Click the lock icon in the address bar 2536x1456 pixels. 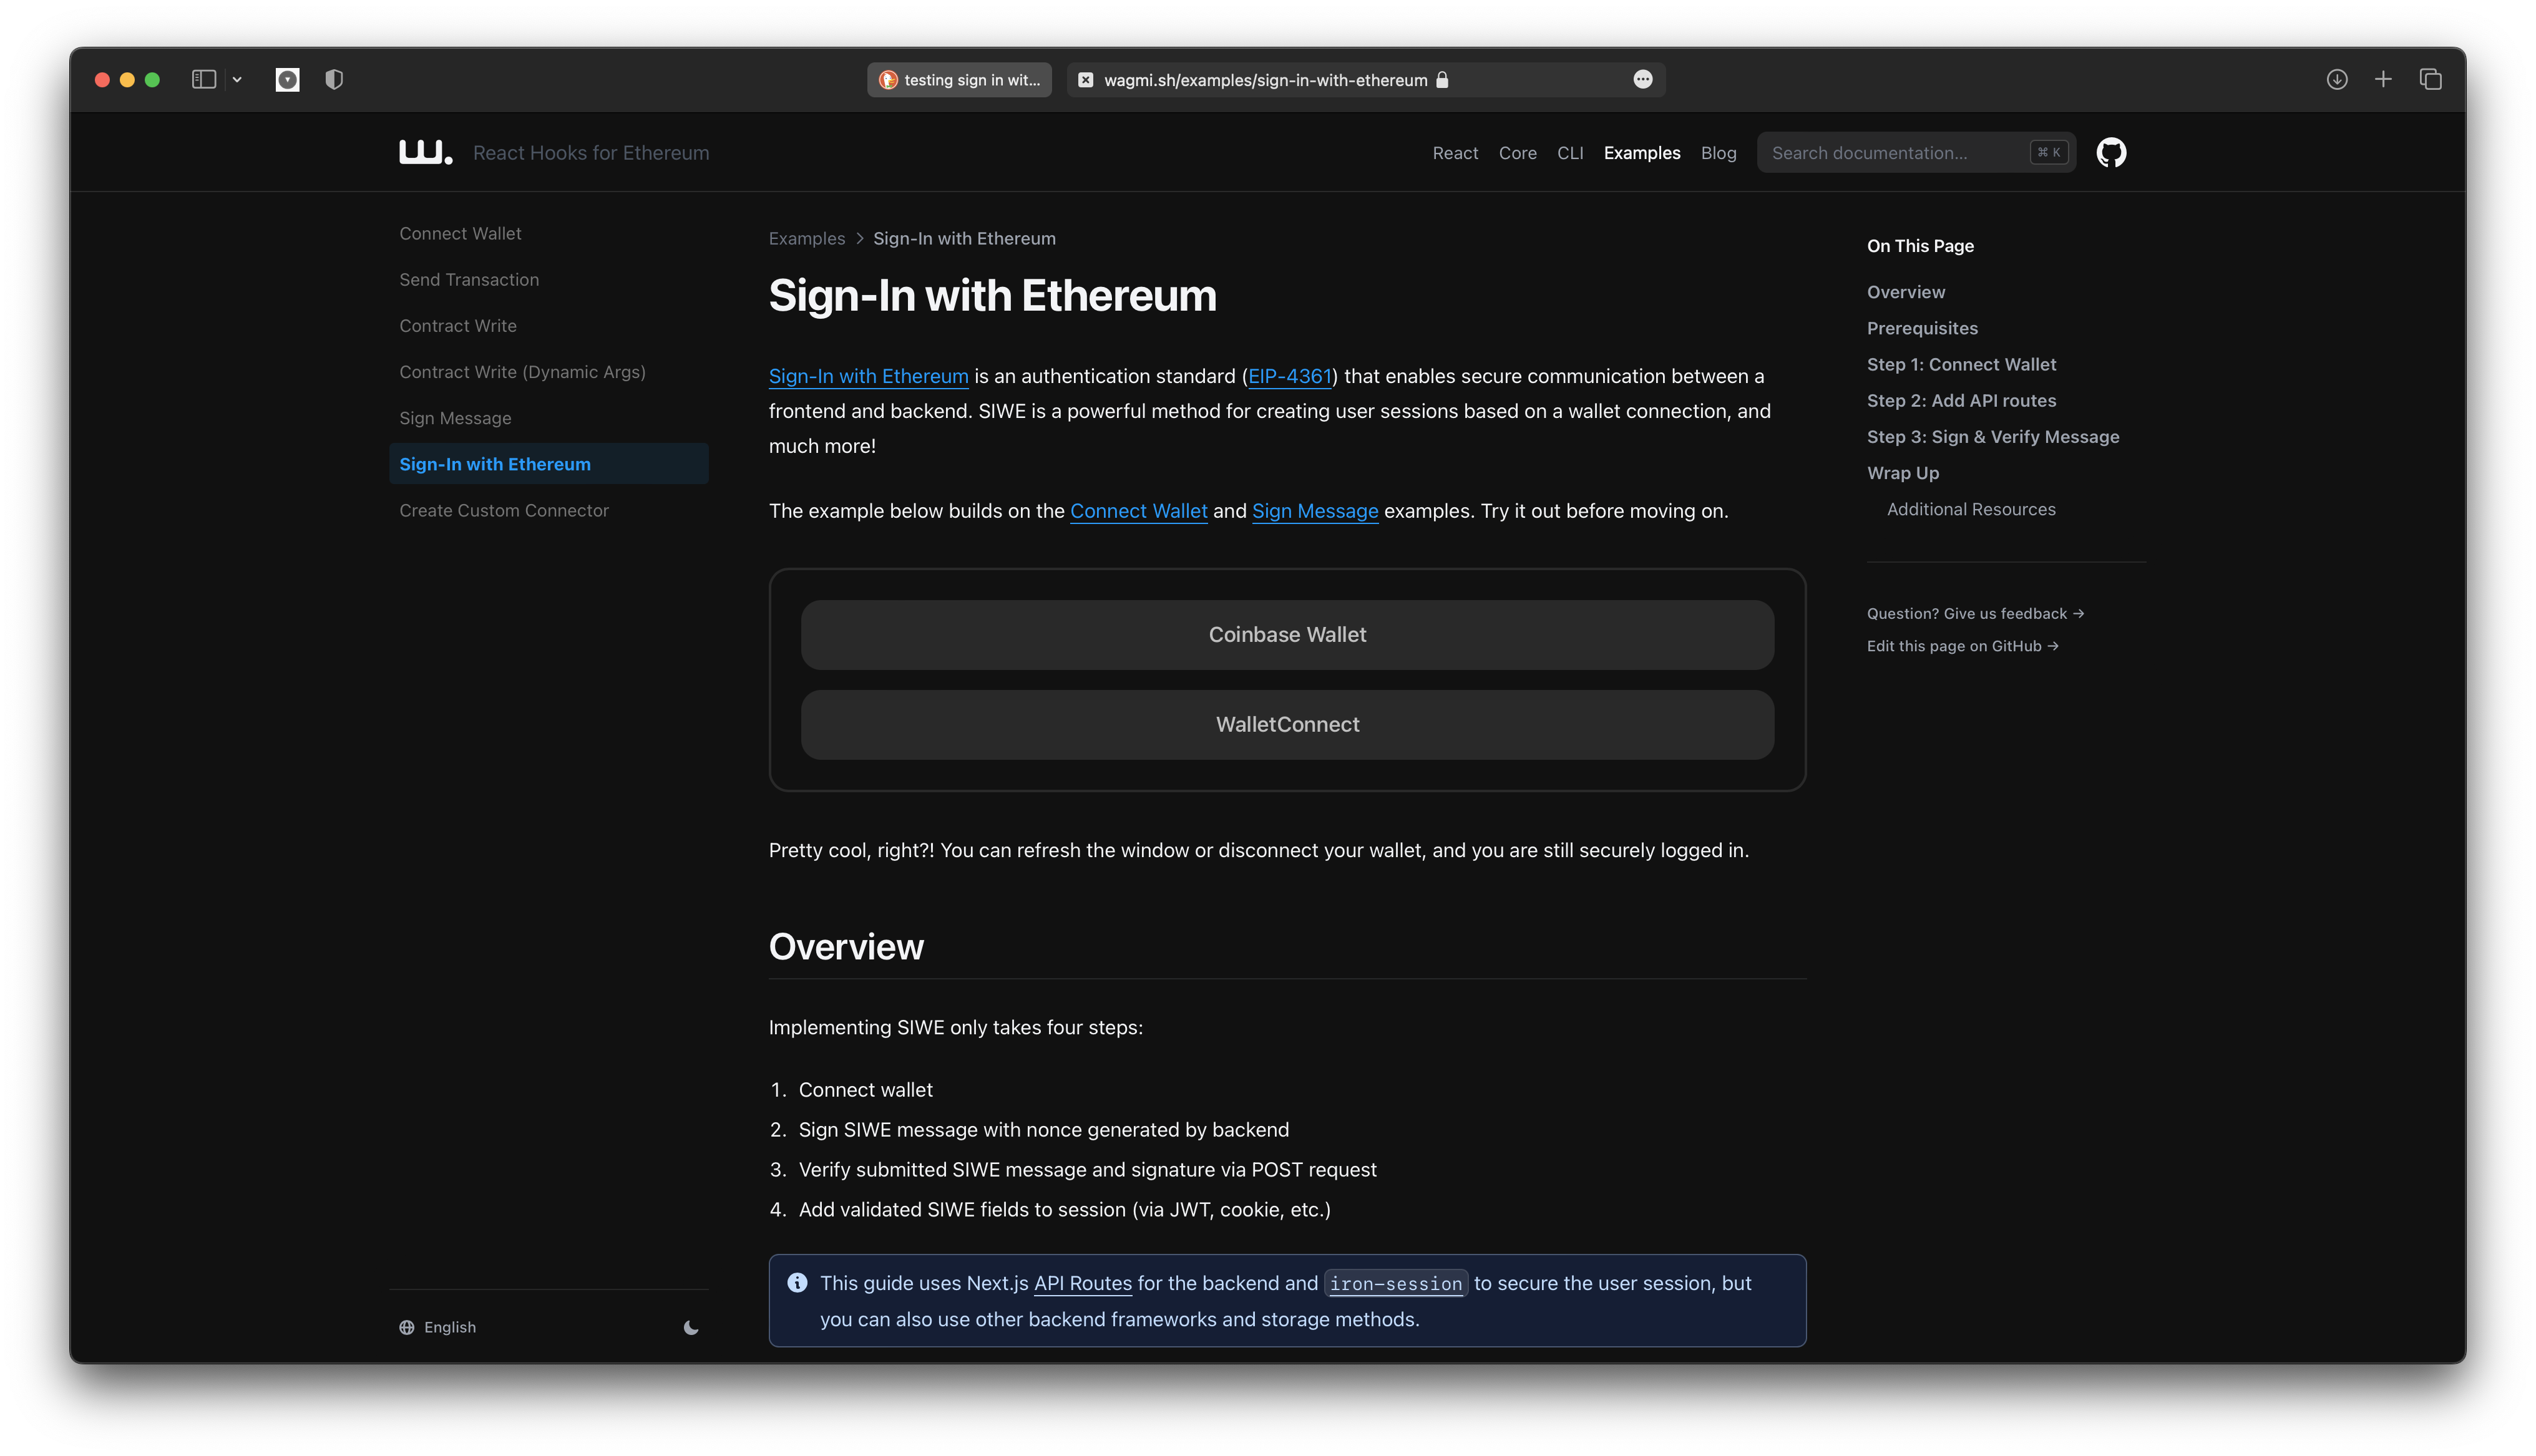(1442, 80)
